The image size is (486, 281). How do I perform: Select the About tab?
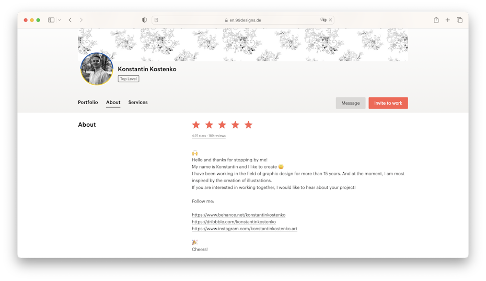point(113,102)
